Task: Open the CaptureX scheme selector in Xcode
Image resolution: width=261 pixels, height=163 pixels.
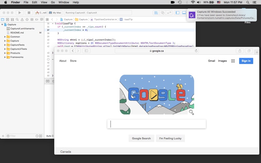Action: click(41, 13)
